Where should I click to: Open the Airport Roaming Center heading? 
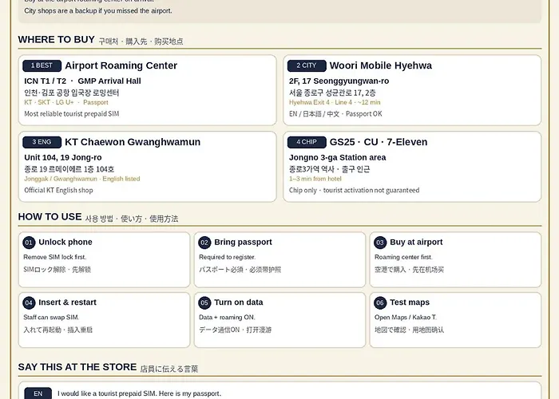click(x=121, y=65)
